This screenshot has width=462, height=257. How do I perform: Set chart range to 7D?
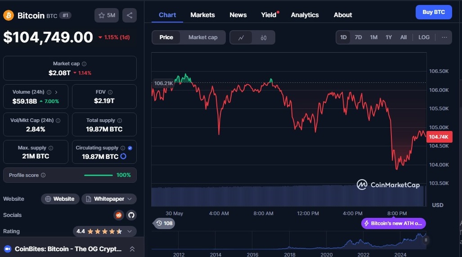(x=358, y=37)
